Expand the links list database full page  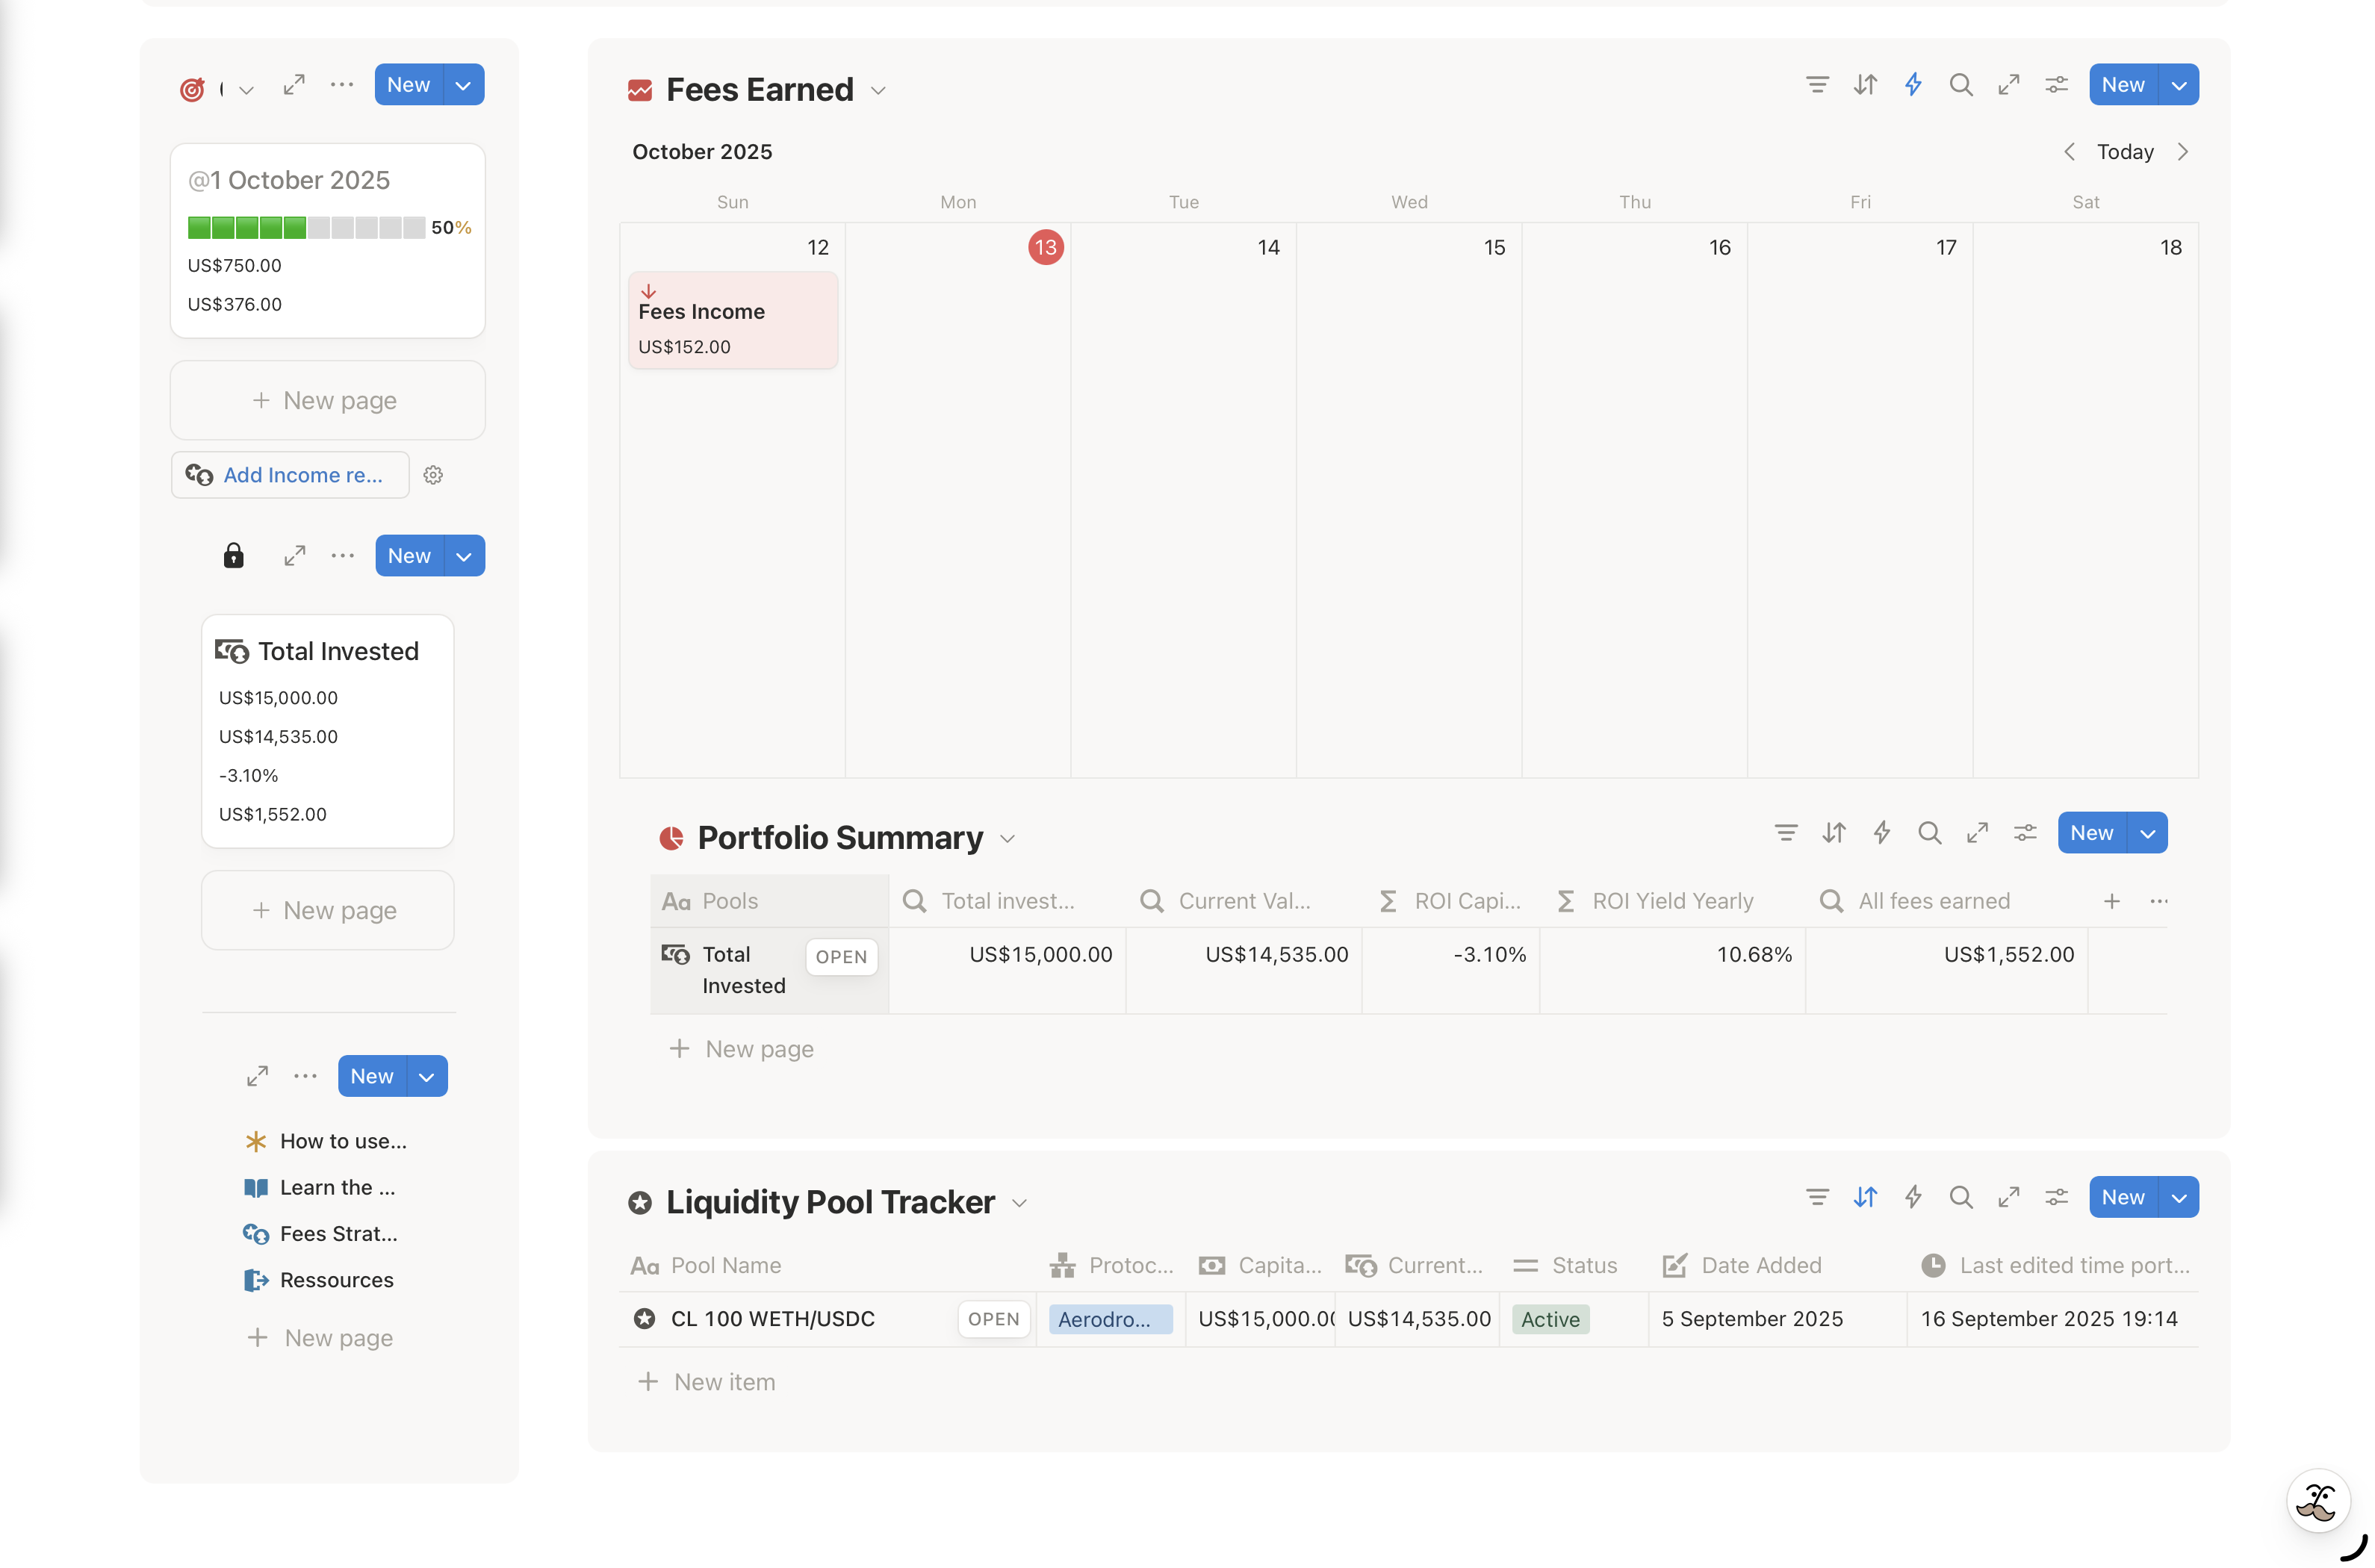pos(257,1076)
